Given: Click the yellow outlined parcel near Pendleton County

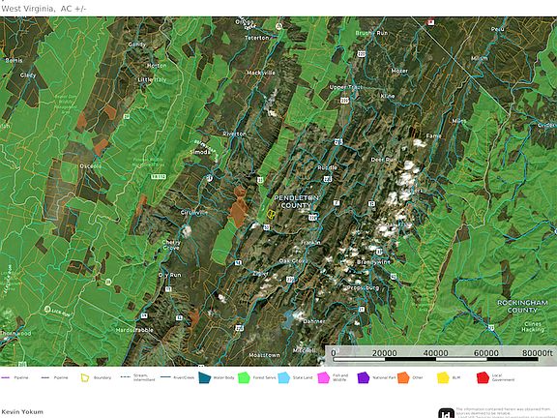Looking at the screenshot, I should click(x=271, y=214).
